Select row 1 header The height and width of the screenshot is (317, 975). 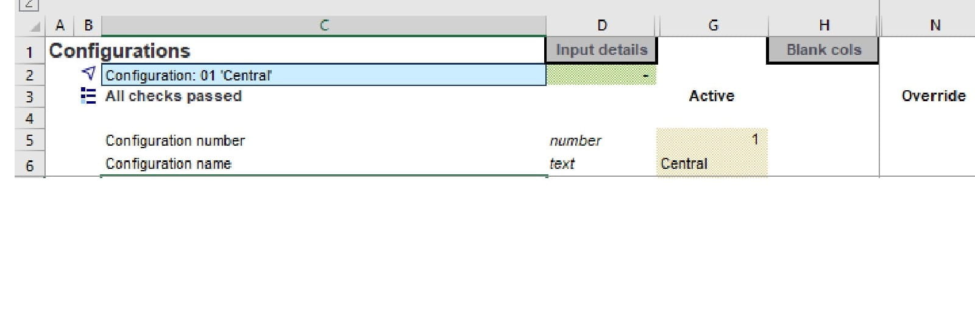pos(29,51)
